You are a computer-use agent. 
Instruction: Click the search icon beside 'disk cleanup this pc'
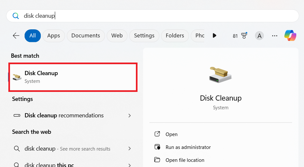pyautogui.click(x=17, y=165)
